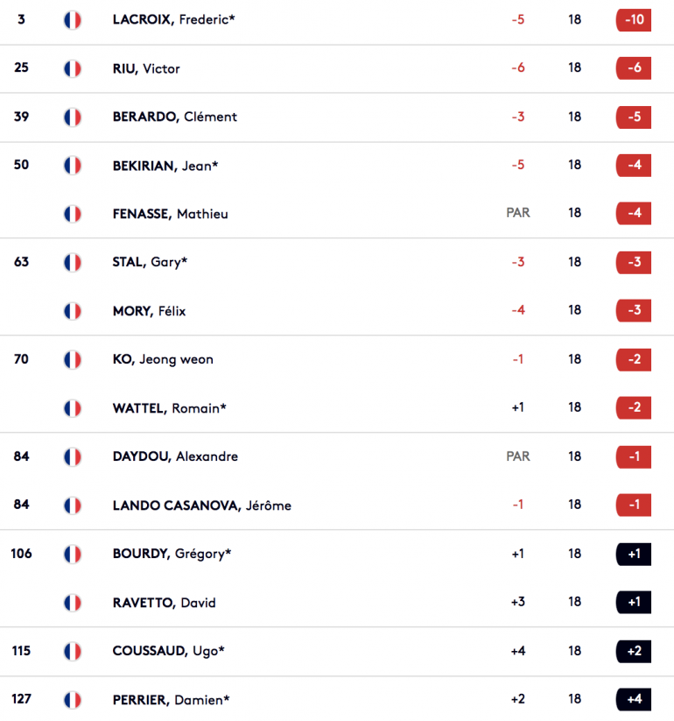This screenshot has height=721, width=674.
Task: Click the red -6 total score badge
Action: coord(634,68)
